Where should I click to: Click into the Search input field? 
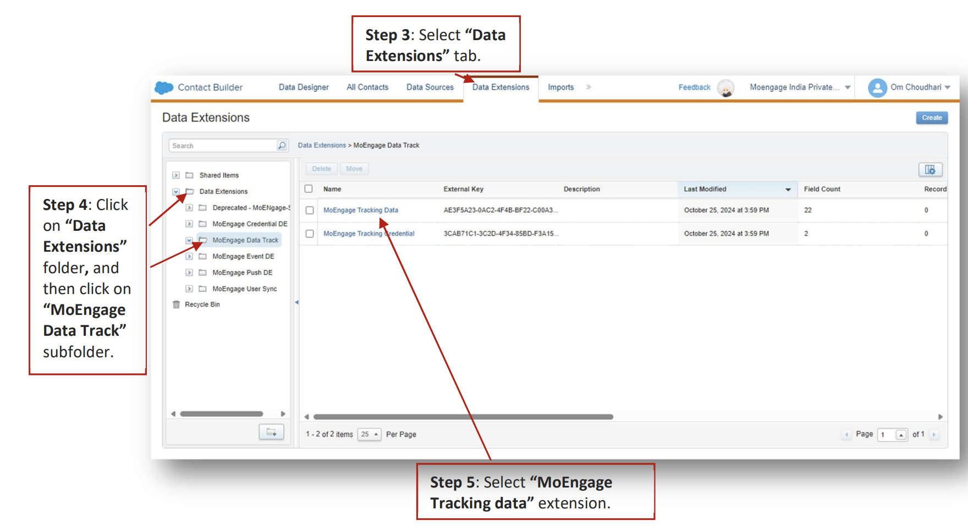pos(223,146)
